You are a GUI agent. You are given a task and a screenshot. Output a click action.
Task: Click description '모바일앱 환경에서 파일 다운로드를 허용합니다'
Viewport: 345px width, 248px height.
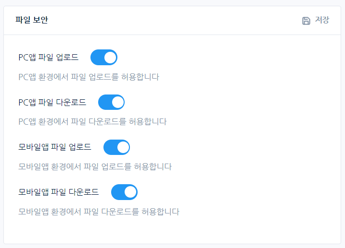tap(99, 212)
